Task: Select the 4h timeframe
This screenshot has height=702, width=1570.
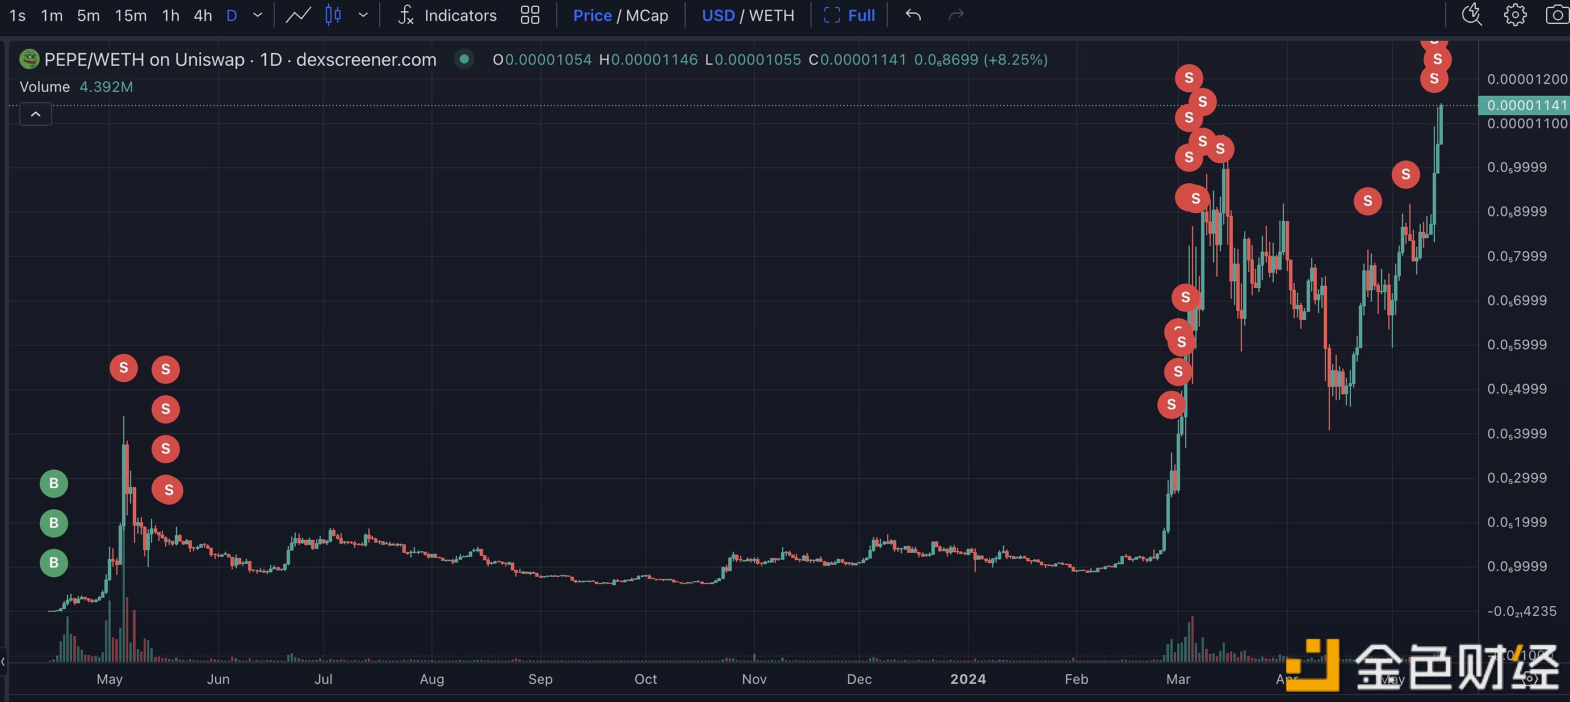Action: coord(203,16)
